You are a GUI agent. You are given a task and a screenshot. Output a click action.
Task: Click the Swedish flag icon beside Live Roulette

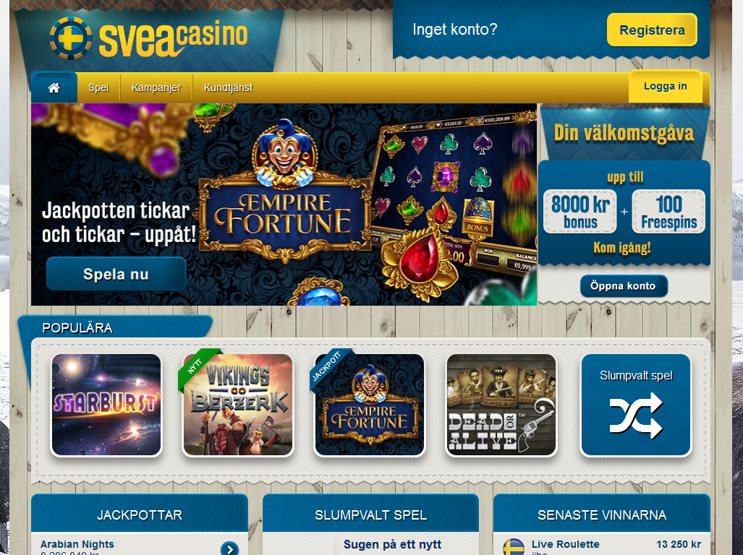(514, 548)
